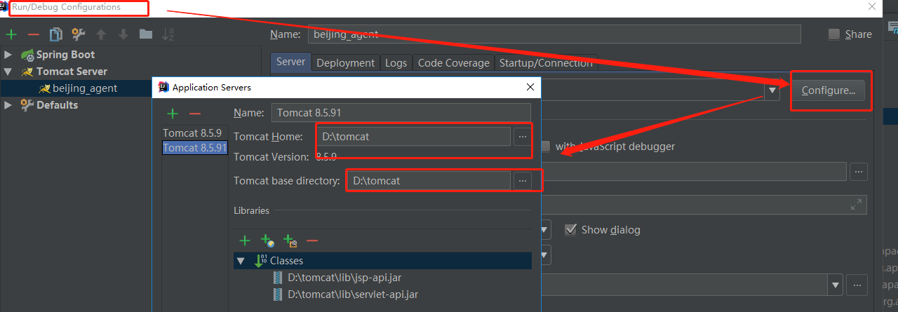898x312 pixels.
Task: Open the Code Coverage tab
Action: (x=453, y=62)
